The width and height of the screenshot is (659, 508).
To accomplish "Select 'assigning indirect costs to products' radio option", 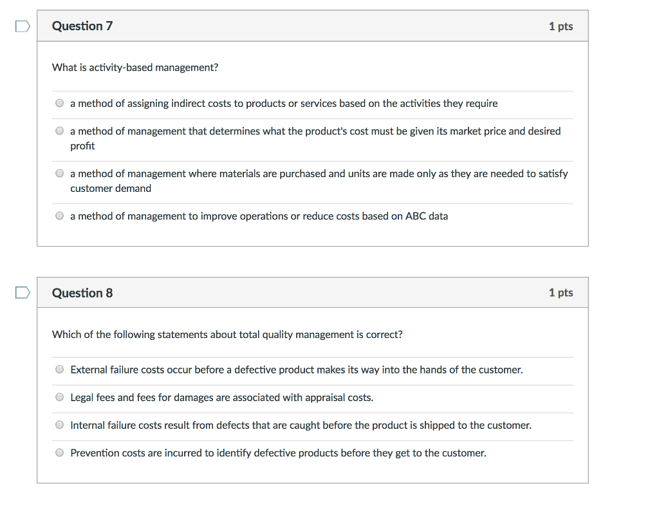I will point(60,103).
